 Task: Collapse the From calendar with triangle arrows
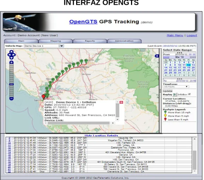pyautogui.click(x=180, y=53)
